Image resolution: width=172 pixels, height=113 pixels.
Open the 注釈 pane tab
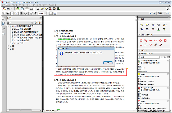pyautogui.click(x=160, y=13)
